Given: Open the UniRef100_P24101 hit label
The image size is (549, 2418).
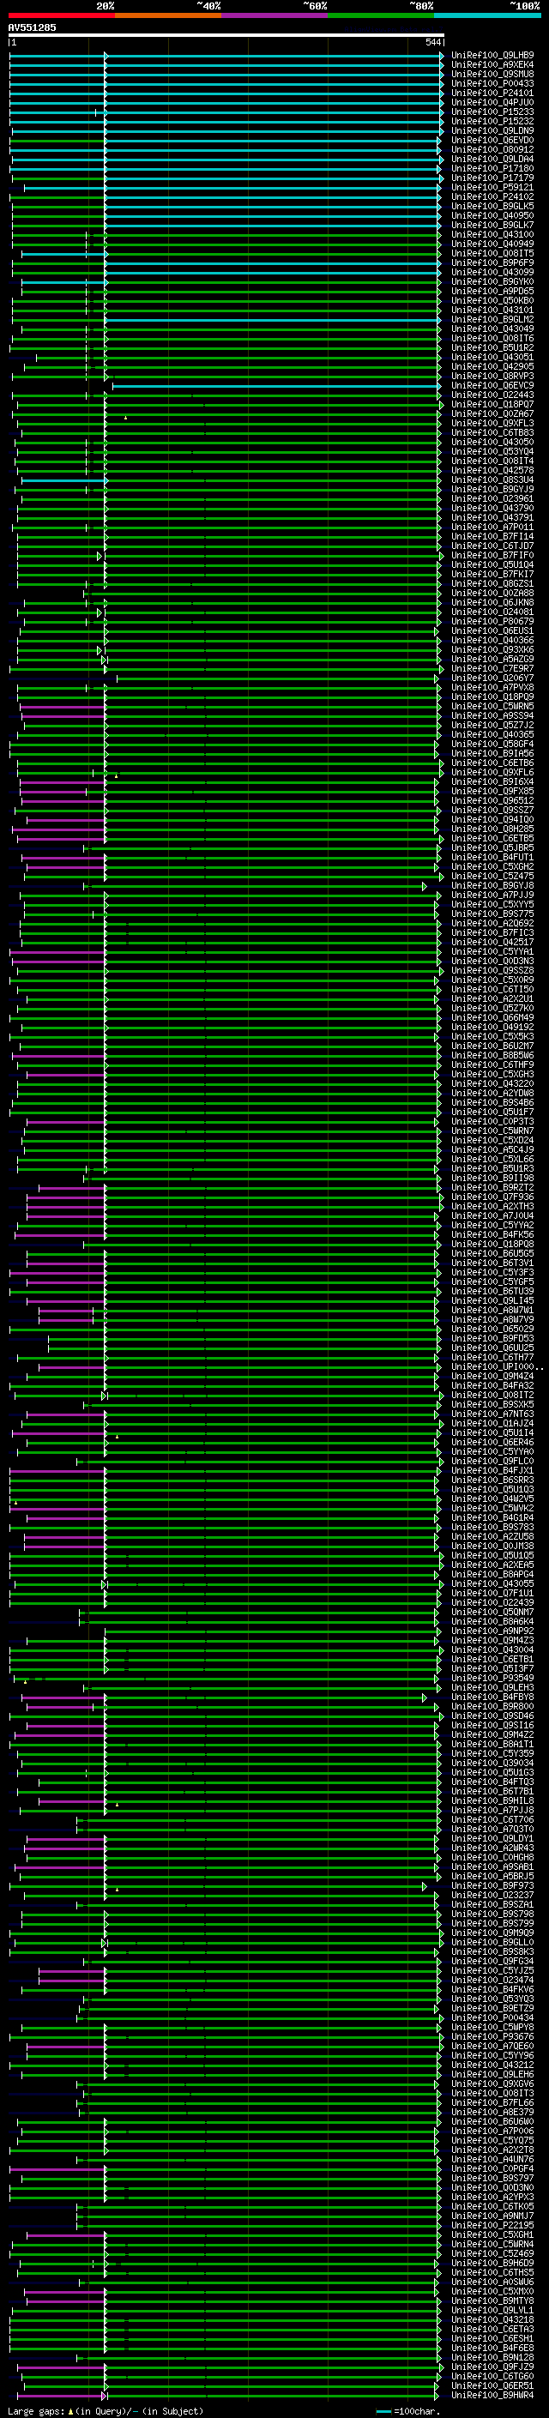Looking at the screenshot, I should pos(492,93).
